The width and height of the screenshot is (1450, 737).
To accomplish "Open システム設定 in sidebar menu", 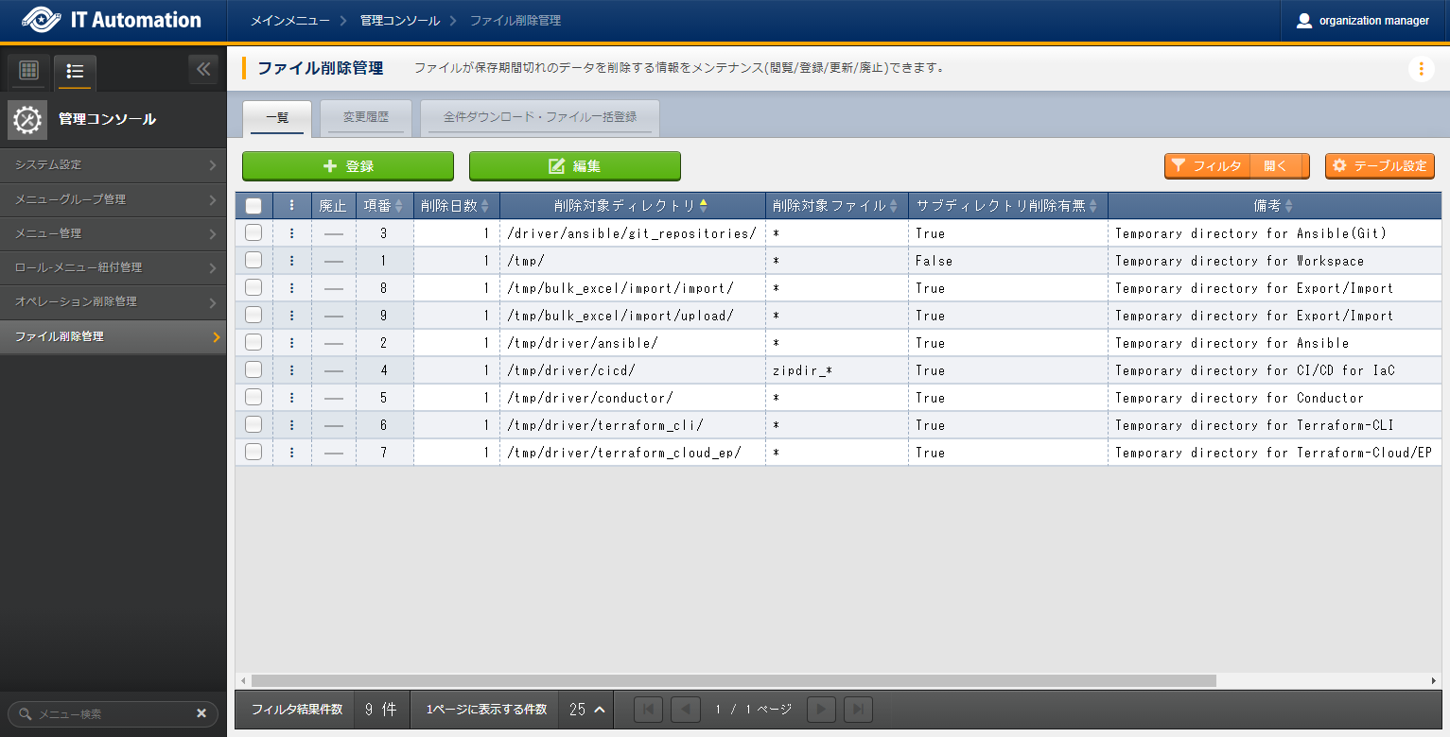I will pyautogui.click(x=114, y=165).
